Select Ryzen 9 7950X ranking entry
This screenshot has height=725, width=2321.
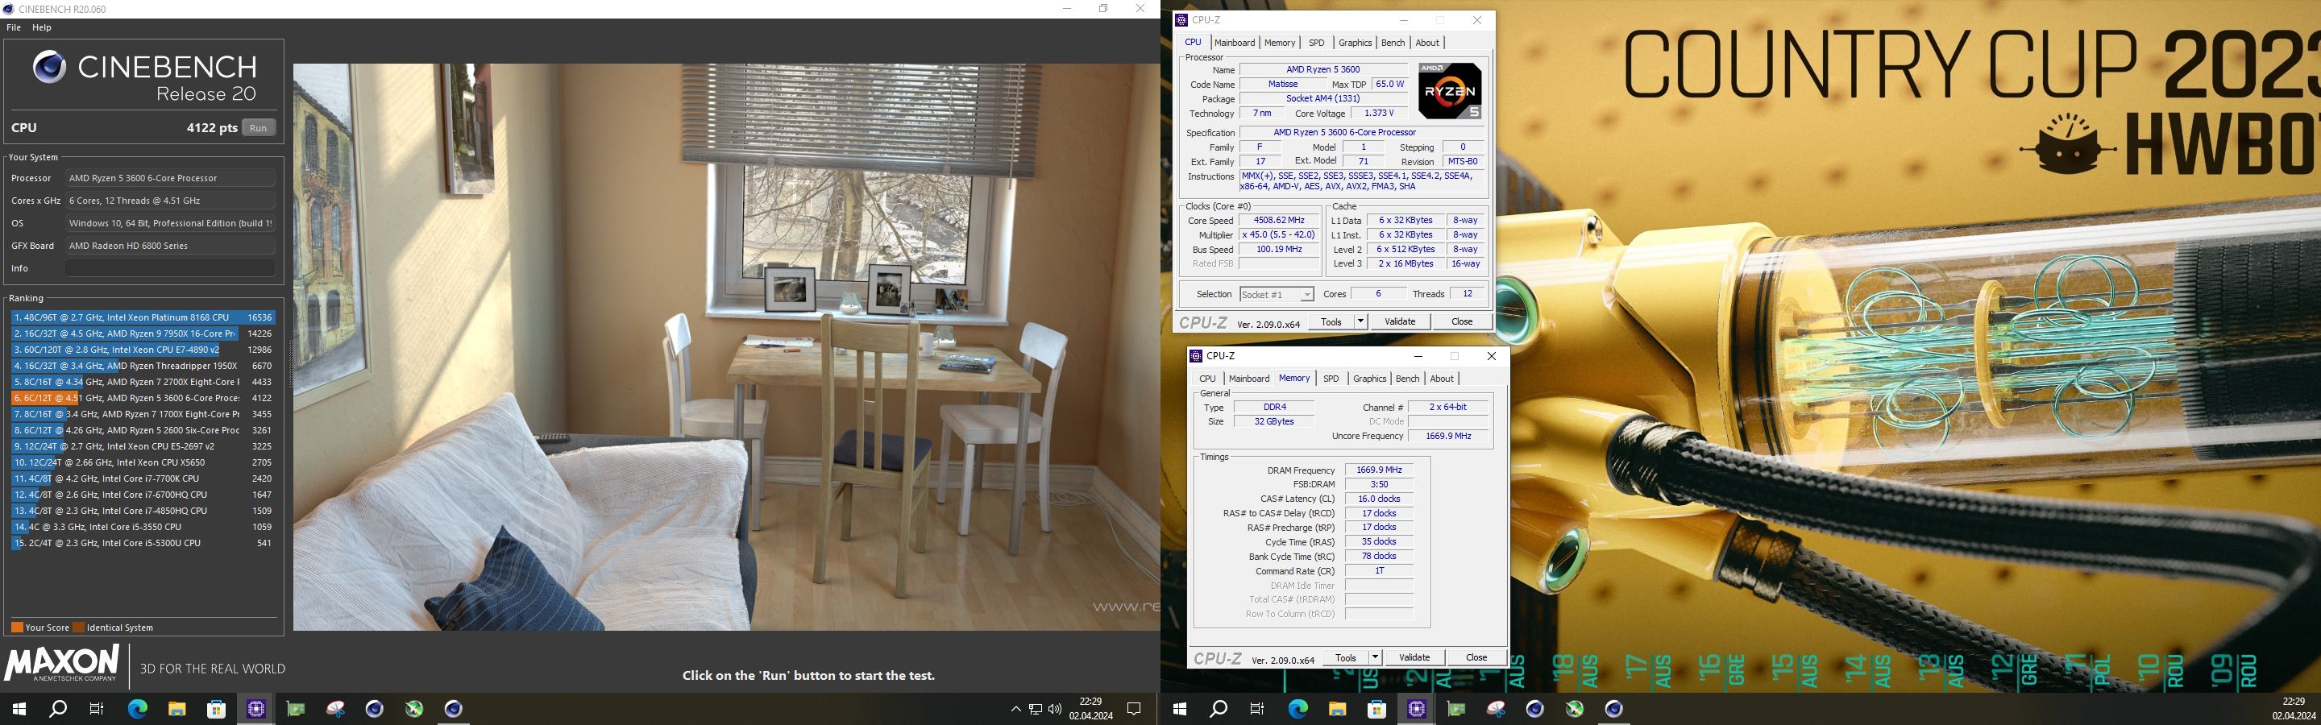(x=143, y=333)
